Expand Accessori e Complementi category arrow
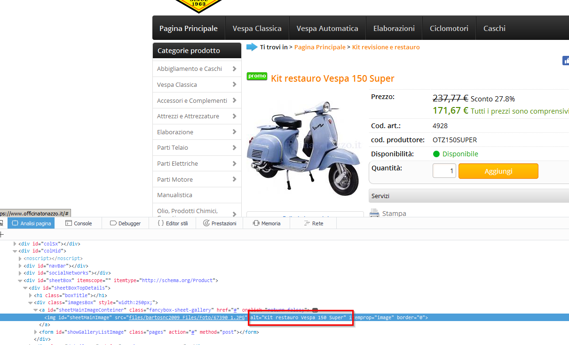Image resolution: width=569 pixels, height=345 pixels. pos(234,100)
